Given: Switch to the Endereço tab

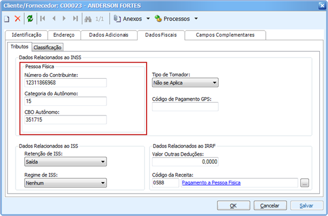Looking at the screenshot, I should [64, 35].
